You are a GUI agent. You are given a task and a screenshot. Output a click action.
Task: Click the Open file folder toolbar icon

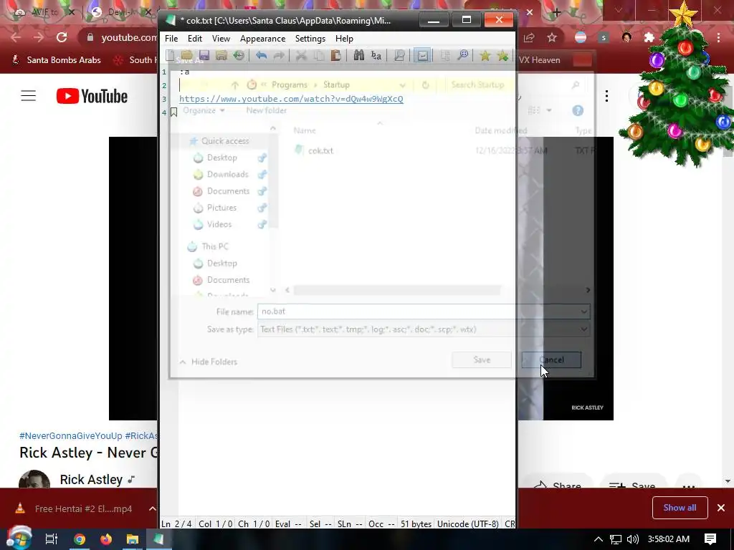click(x=187, y=56)
